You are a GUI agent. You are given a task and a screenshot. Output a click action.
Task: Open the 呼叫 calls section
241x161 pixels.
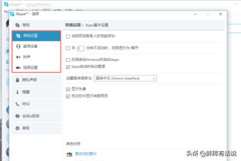[x=37, y=104]
